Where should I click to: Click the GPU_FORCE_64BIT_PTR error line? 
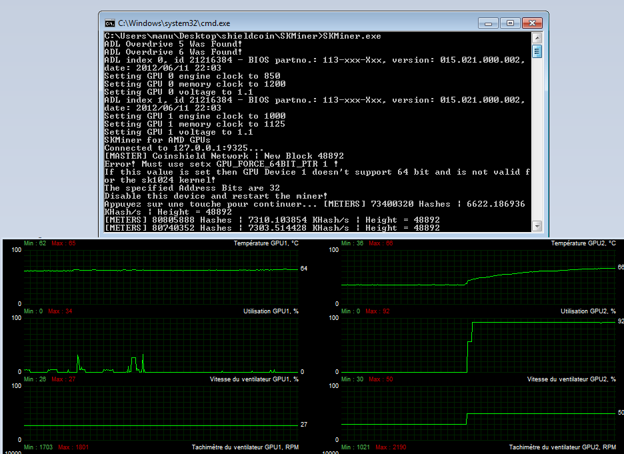coord(221,164)
